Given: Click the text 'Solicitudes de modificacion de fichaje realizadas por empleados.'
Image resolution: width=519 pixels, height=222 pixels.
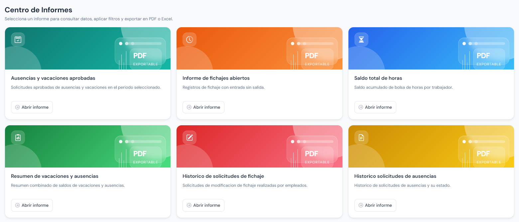Looking at the screenshot, I should point(245,185).
